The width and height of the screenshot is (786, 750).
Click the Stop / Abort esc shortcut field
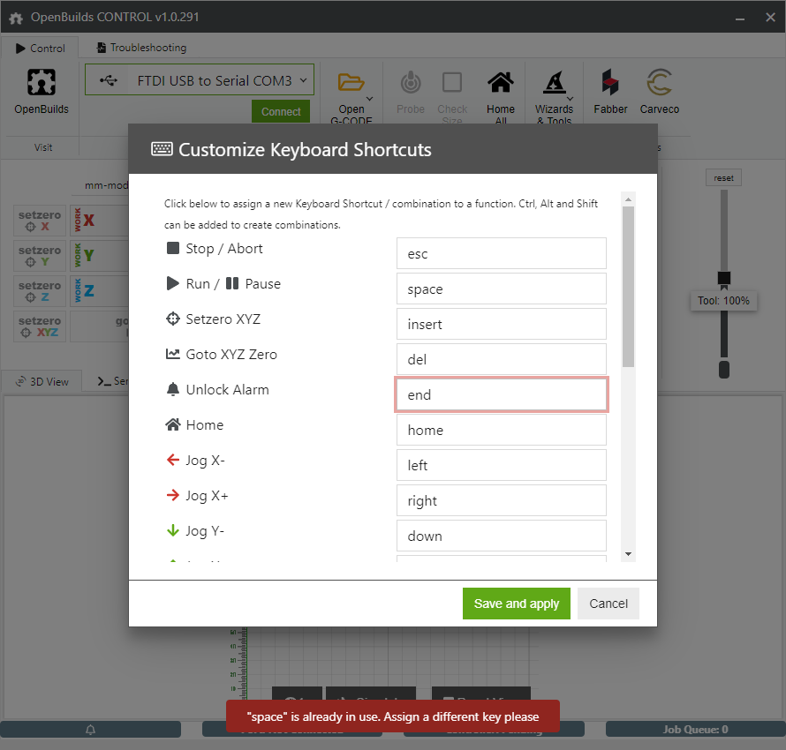tap(502, 253)
